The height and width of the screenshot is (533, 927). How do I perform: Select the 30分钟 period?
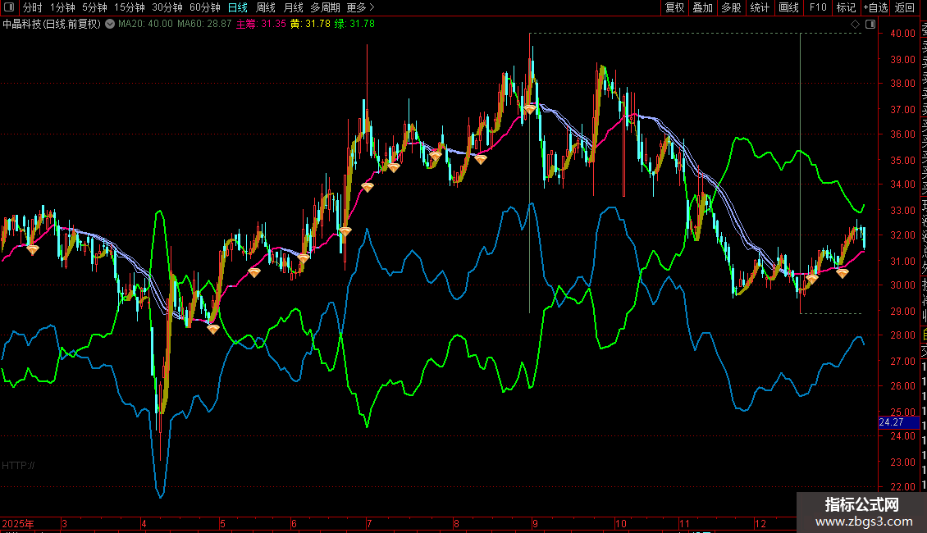167,7
